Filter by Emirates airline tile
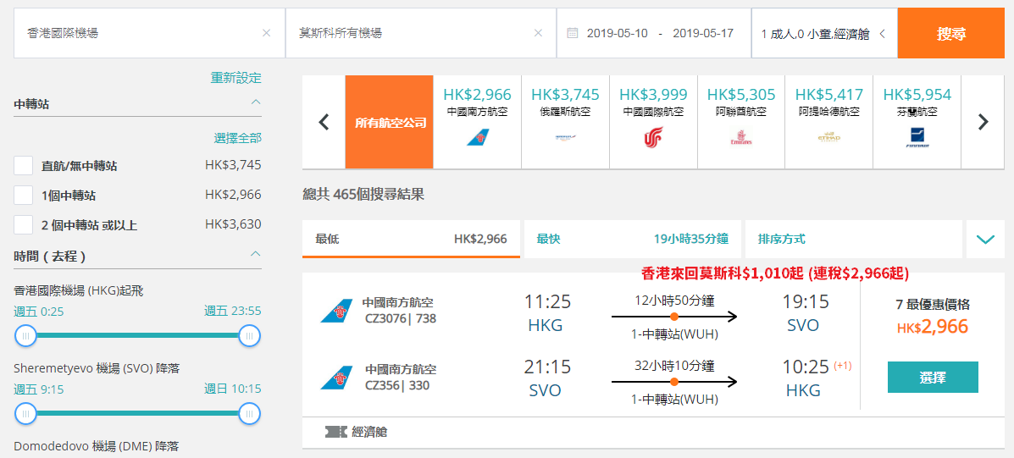 pyautogui.click(x=741, y=122)
